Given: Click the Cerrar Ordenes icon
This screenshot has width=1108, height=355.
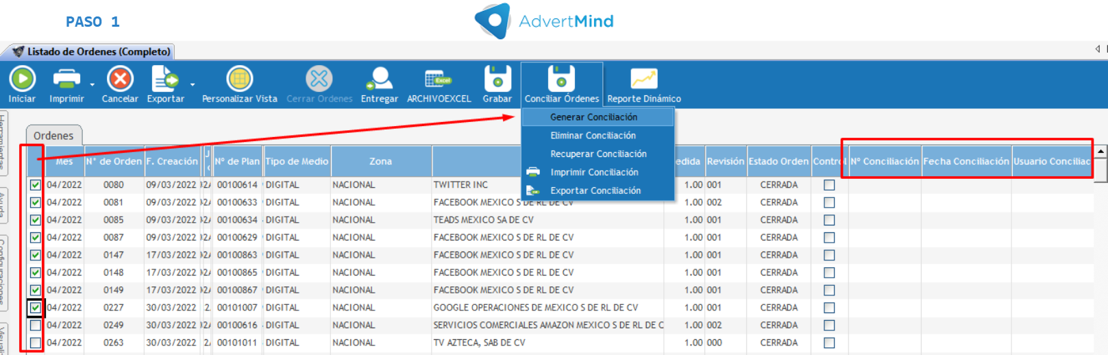Looking at the screenshot, I should tap(319, 79).
